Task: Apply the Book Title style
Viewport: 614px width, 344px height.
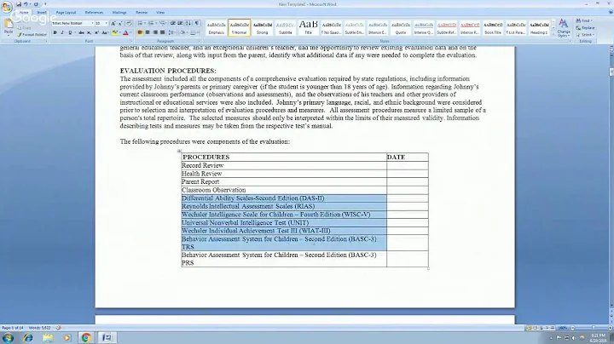Action: pos(493,28)
